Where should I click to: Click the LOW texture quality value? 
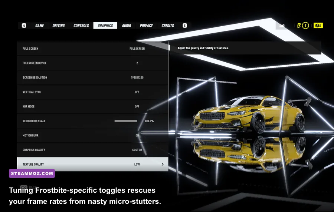click(x=137, y=164)
